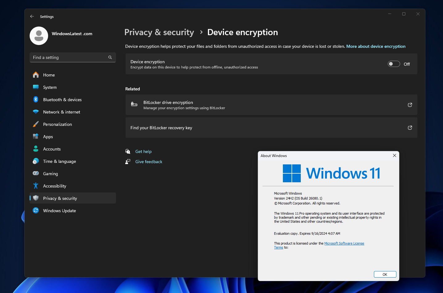
Task: Click the Apps sidebar icon
Action: pyautogui.click(x=35, y=136)
